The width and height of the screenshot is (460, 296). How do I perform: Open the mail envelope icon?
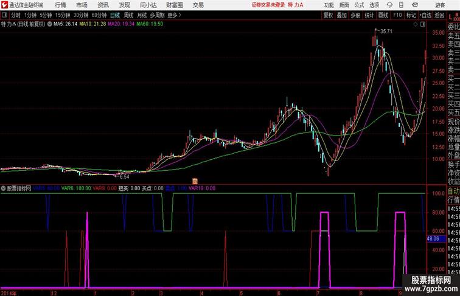point(415,5)
